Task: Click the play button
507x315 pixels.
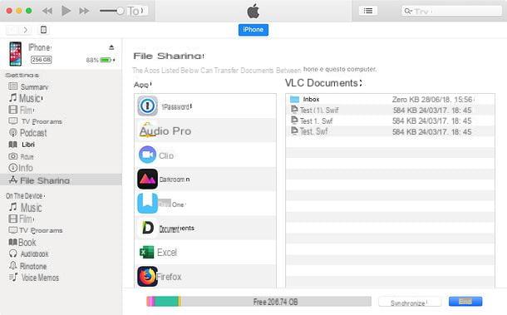Action: click(66, 11)
